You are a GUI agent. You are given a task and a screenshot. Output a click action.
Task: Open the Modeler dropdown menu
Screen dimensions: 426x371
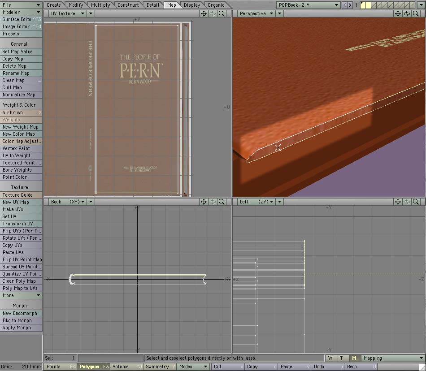pos(21,12)
